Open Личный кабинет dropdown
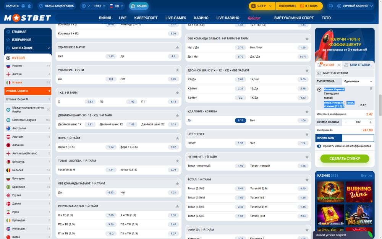 pyautogui.click(x=355, y=6)
